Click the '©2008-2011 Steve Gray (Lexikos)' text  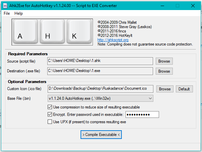click(125, 27)
